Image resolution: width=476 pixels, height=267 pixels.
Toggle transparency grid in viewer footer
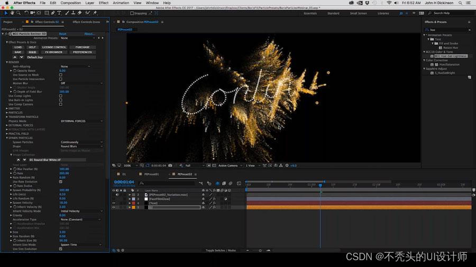[x=214, y=166]
